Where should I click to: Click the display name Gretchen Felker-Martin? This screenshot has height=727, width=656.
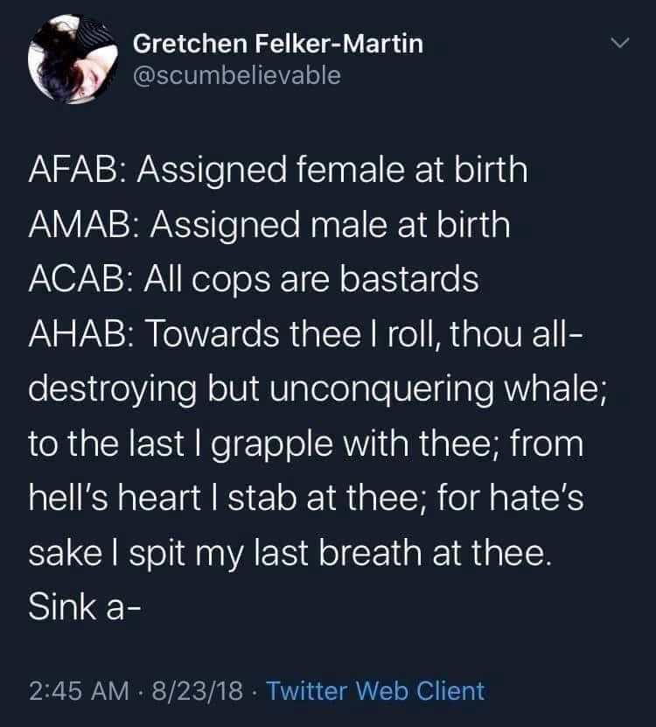click(278, 43)
